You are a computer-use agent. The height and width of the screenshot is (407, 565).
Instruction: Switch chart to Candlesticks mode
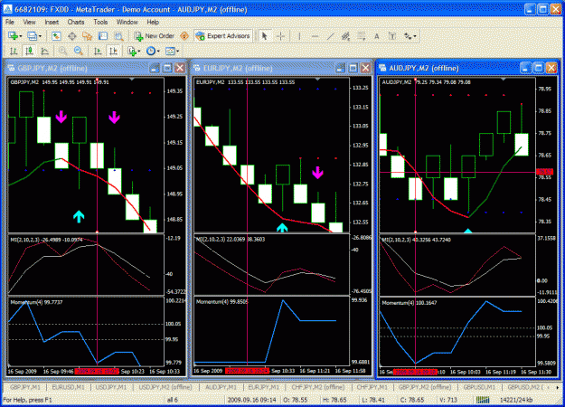coord(29,52)
